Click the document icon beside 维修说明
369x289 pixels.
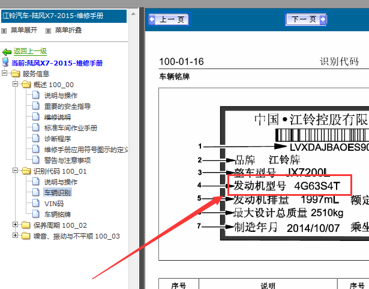(x=36, y=117)
